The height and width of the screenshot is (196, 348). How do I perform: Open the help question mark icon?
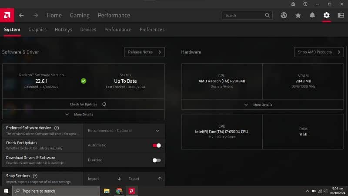click(x=305, y=4)
